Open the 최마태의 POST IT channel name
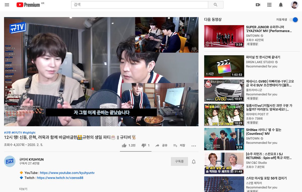The image size is (302, 192). coord(257,114)
